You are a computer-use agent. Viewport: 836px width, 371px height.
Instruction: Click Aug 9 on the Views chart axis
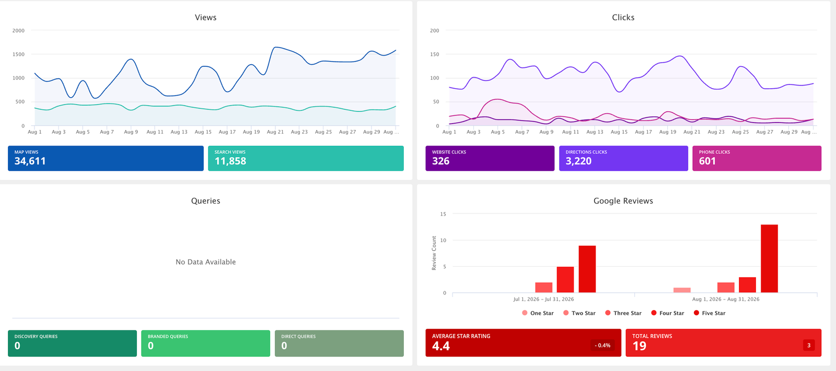click(131, 132)
